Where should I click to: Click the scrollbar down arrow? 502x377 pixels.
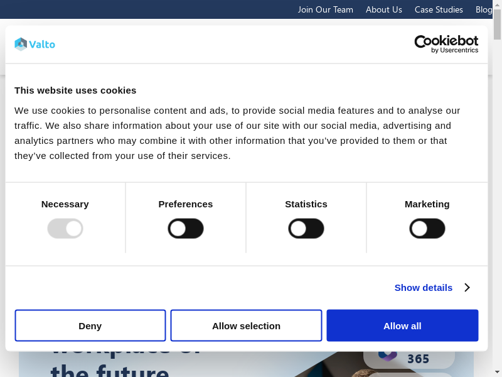(x=497, y=372)
